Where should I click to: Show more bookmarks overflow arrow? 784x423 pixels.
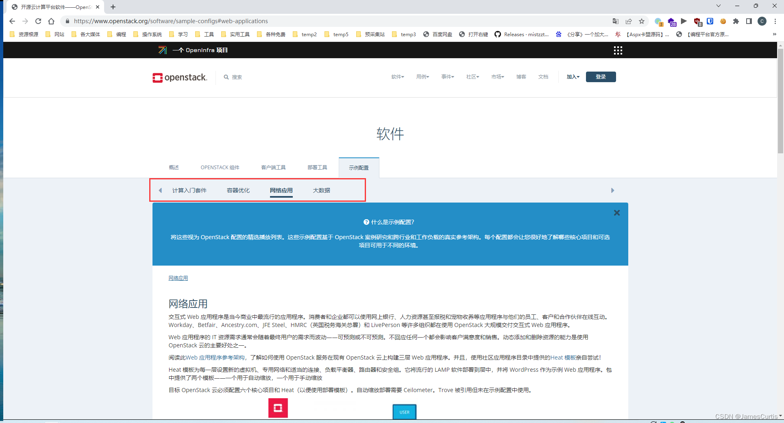[775, 34]
